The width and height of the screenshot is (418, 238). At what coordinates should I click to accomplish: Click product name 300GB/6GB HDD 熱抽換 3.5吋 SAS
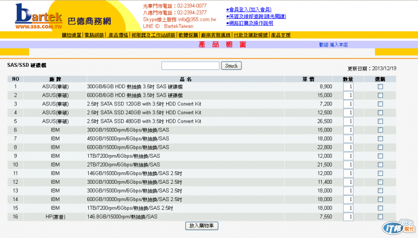[x=135, y=87]
